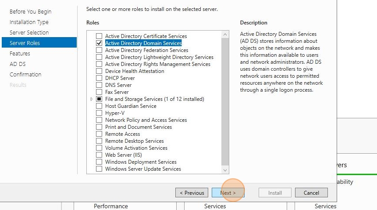The image size is (377, 210).
Task: Go to Before You Begin step
Action: click(x=31, y=11)
